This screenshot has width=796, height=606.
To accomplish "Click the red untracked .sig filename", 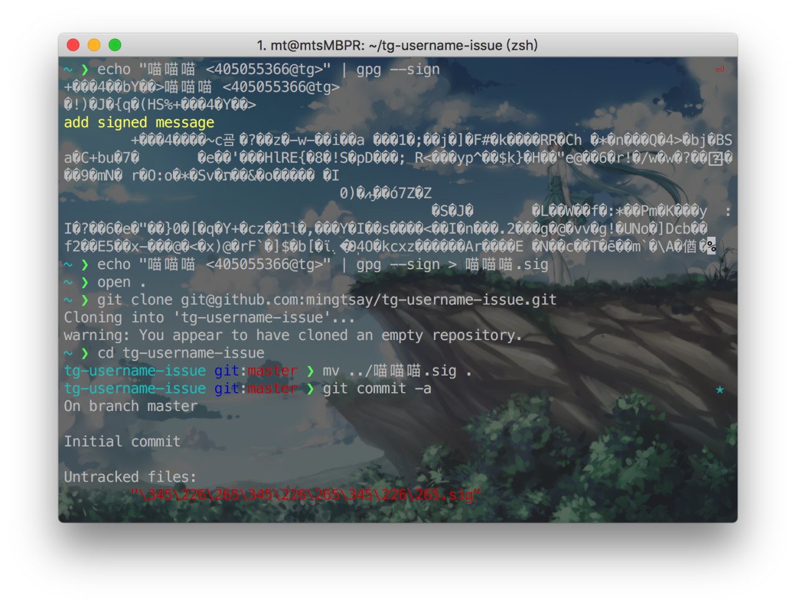I will point(306,495).
